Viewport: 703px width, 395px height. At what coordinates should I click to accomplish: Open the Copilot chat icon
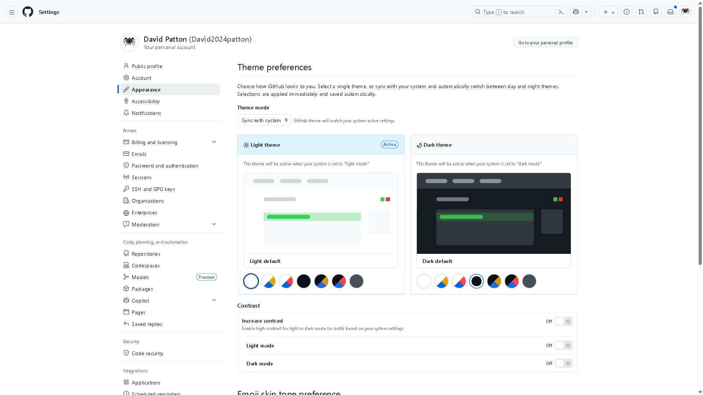(x=576, y=12)
